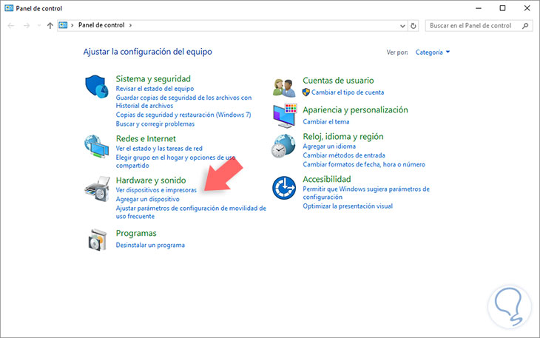The width and height of the screenshot is (540, 338).
Task: Select the Panel de control breadcrumb
Action: [x=101, y=25]
